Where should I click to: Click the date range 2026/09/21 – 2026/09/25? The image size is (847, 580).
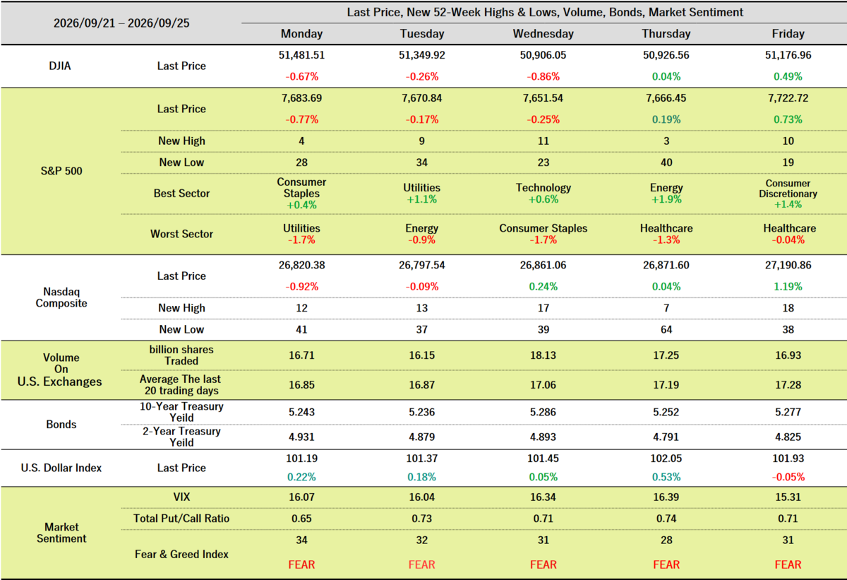121,23
